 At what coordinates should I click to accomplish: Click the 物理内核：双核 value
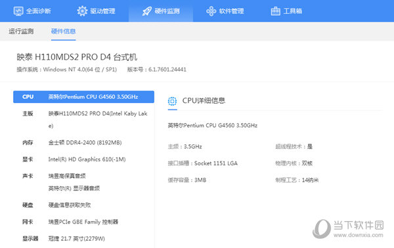click(x=294, y=163)
